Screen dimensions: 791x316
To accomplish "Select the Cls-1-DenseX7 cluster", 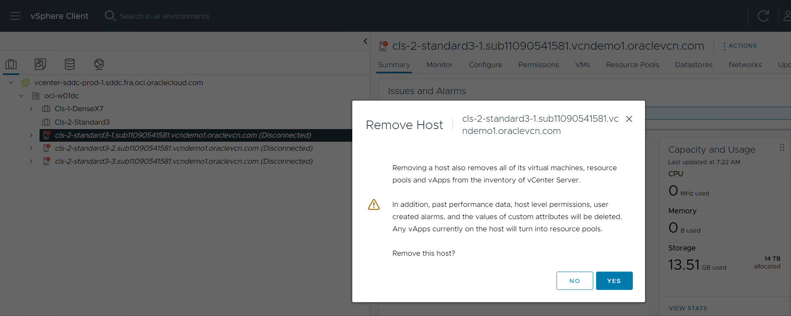I will pyautogui.click(x=79, y=109).
